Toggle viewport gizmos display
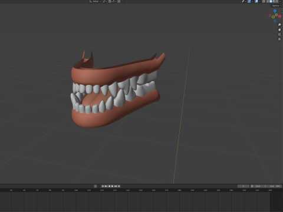This screenshot has height=212, width=283. 249,1
